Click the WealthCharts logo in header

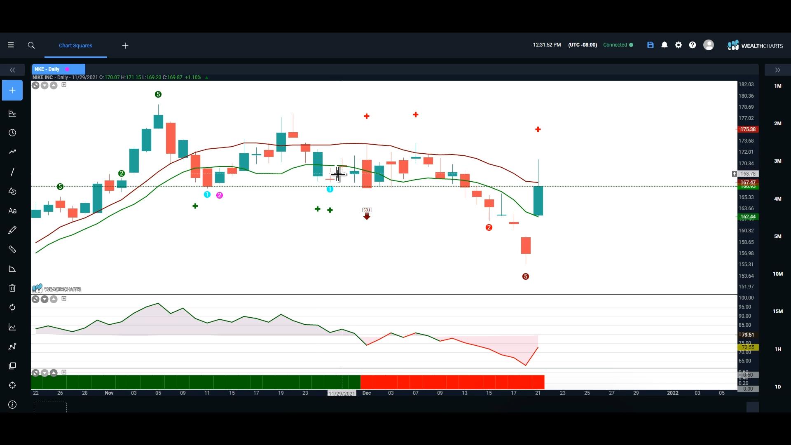pos(755,45)
